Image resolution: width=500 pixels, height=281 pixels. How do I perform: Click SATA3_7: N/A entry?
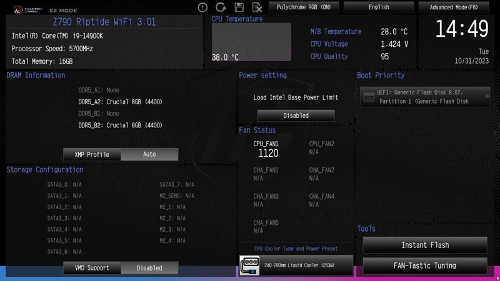coord(177,184)
